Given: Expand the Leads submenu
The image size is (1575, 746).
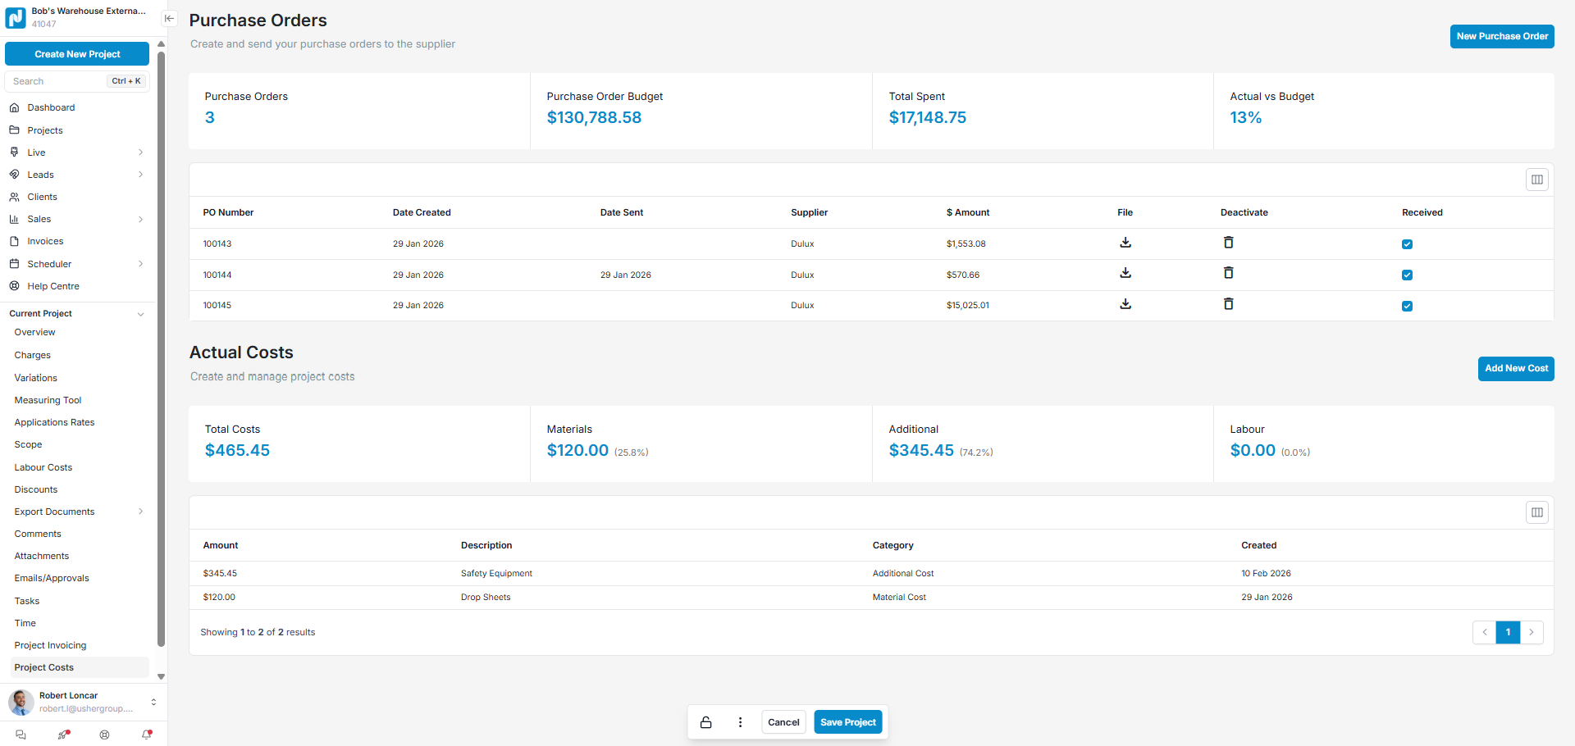Looking at the screenshot, I should (140, 175).
